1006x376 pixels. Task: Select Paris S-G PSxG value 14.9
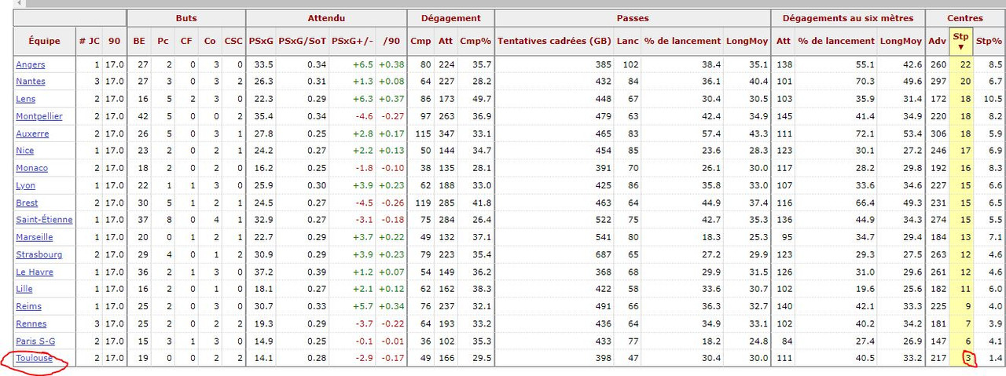click(263, 341)
